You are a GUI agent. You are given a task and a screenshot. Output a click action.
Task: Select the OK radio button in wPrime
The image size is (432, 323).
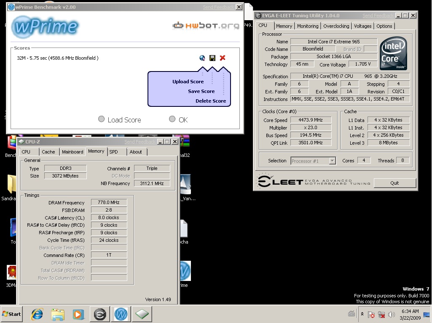click(172, 119)
